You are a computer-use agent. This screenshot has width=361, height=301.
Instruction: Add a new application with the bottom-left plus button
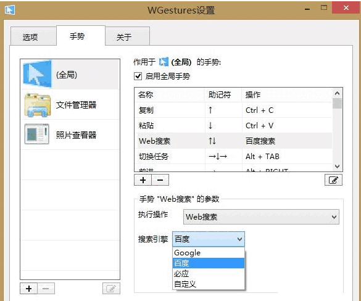[28, 289]
